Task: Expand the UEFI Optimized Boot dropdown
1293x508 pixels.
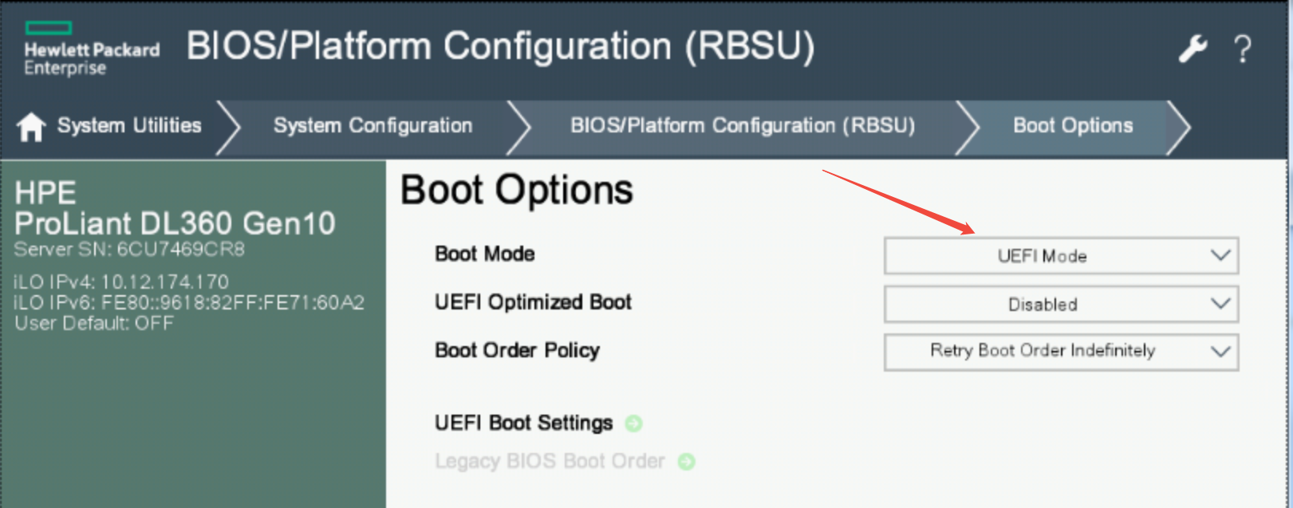Action: tap(1061, 305)
